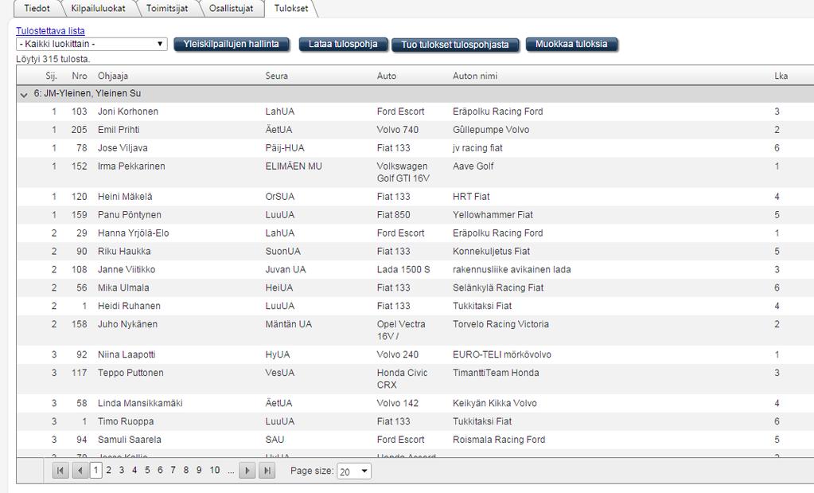The width and height of the screenshot is (814, 493).
Task: Go to page 6
Action: click(x=160, y=470)
